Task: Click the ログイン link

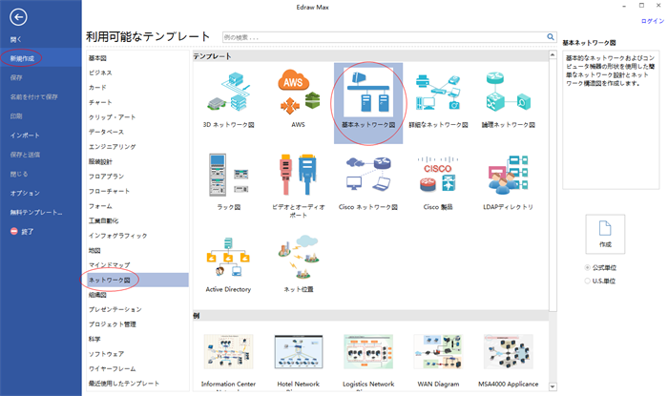Action: [652, 21]
